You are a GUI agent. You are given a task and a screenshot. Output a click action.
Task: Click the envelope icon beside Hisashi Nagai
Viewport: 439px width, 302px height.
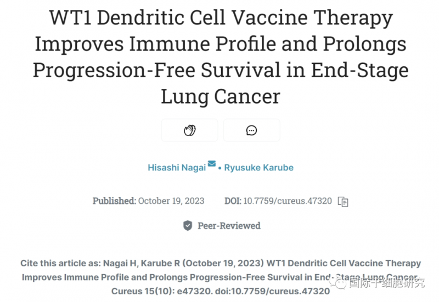[x=212, y=164]
